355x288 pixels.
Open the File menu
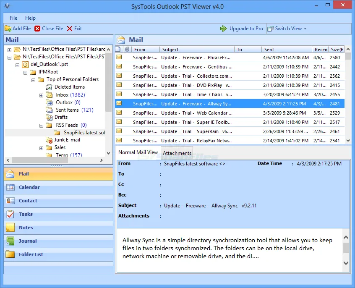coord(13,18)
